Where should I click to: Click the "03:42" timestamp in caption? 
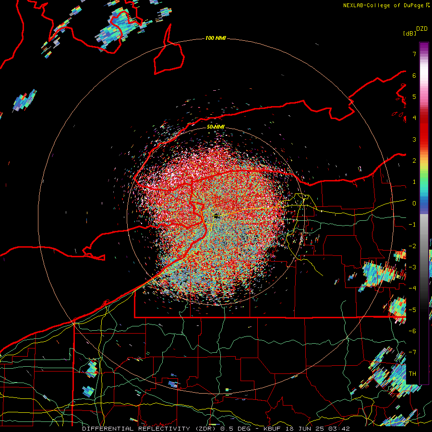tap(340, 429)
